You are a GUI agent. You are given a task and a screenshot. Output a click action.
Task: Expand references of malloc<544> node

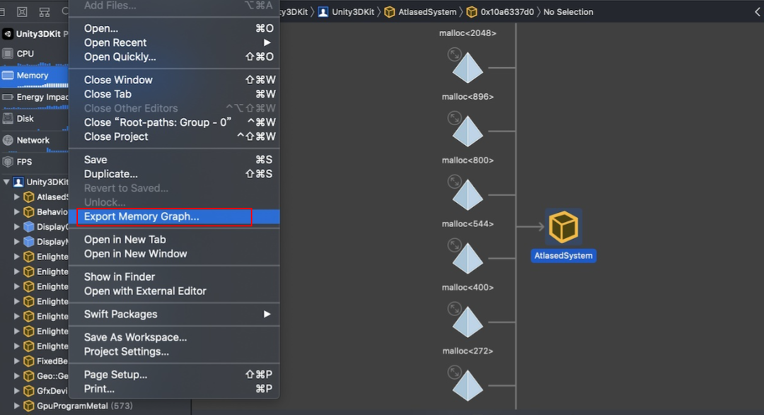point(455,245)
